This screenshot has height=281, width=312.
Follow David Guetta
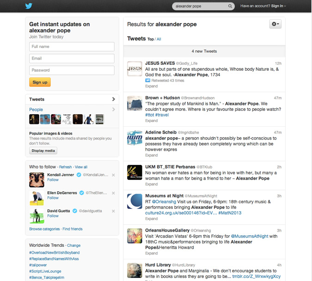(x=53, y=216)
